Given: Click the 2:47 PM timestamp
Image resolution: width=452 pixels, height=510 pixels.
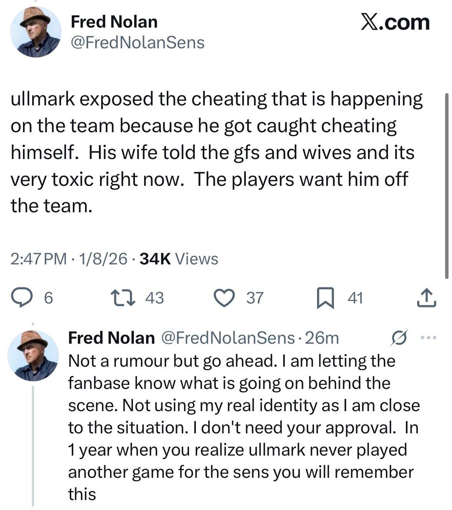Looking at the screenshot, I should [x=38, y=259].
